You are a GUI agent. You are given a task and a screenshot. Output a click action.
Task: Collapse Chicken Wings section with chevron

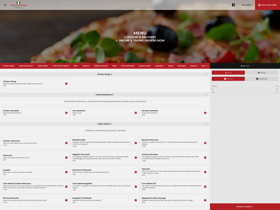click(x=206, y=74)
